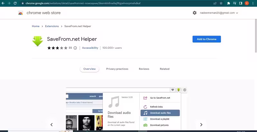Click the SaveFrom.net green arrow icon
257x132 pixels.
38,41
